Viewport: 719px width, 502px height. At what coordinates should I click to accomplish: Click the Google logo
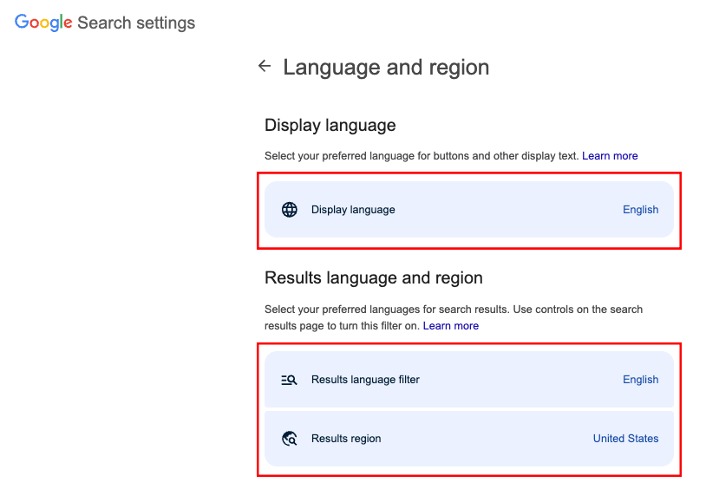[x=43, y=23]
